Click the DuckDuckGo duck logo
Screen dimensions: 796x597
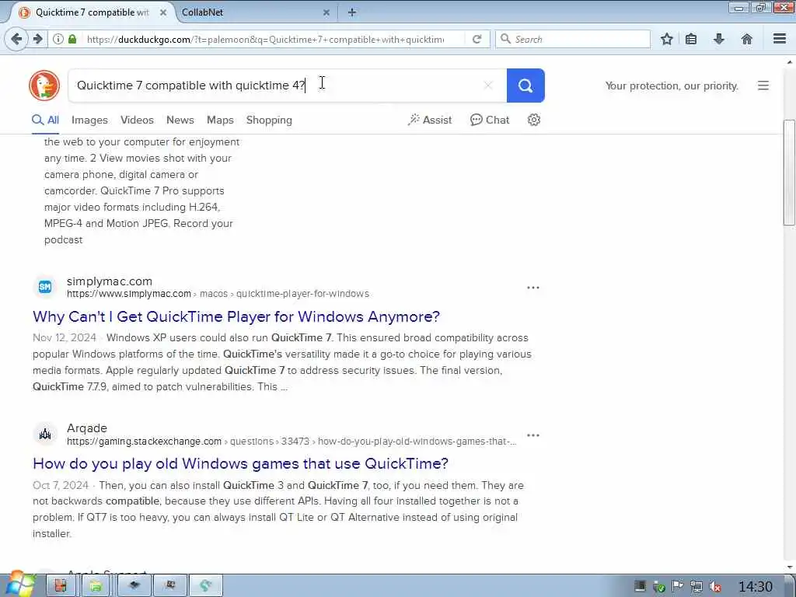[44, 86]
